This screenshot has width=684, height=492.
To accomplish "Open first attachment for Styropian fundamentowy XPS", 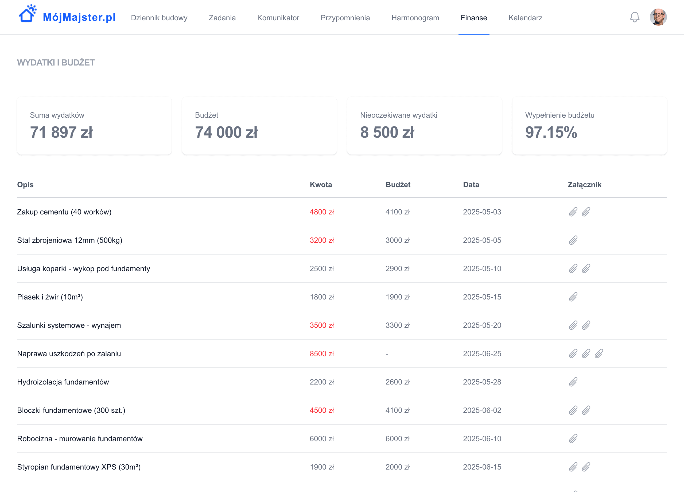I will [x=573, y=467].
